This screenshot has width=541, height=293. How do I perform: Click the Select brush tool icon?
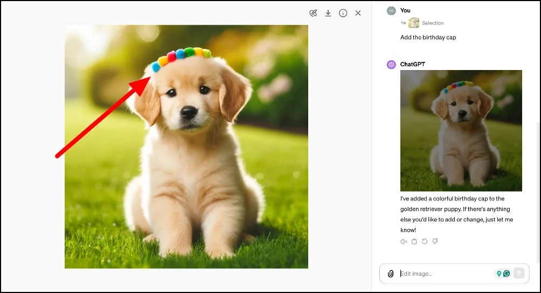313,13
